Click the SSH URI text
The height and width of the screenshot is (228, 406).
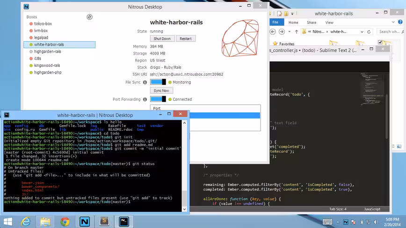(x=187, y=74)
